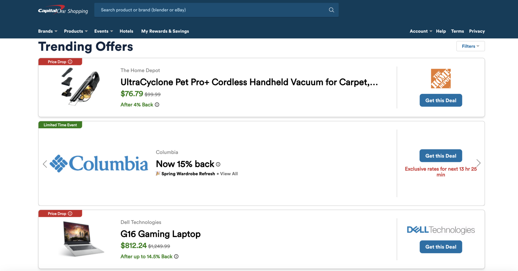
Task: Get this Deal for Home Depot vacuum
Action: (440, 100)
